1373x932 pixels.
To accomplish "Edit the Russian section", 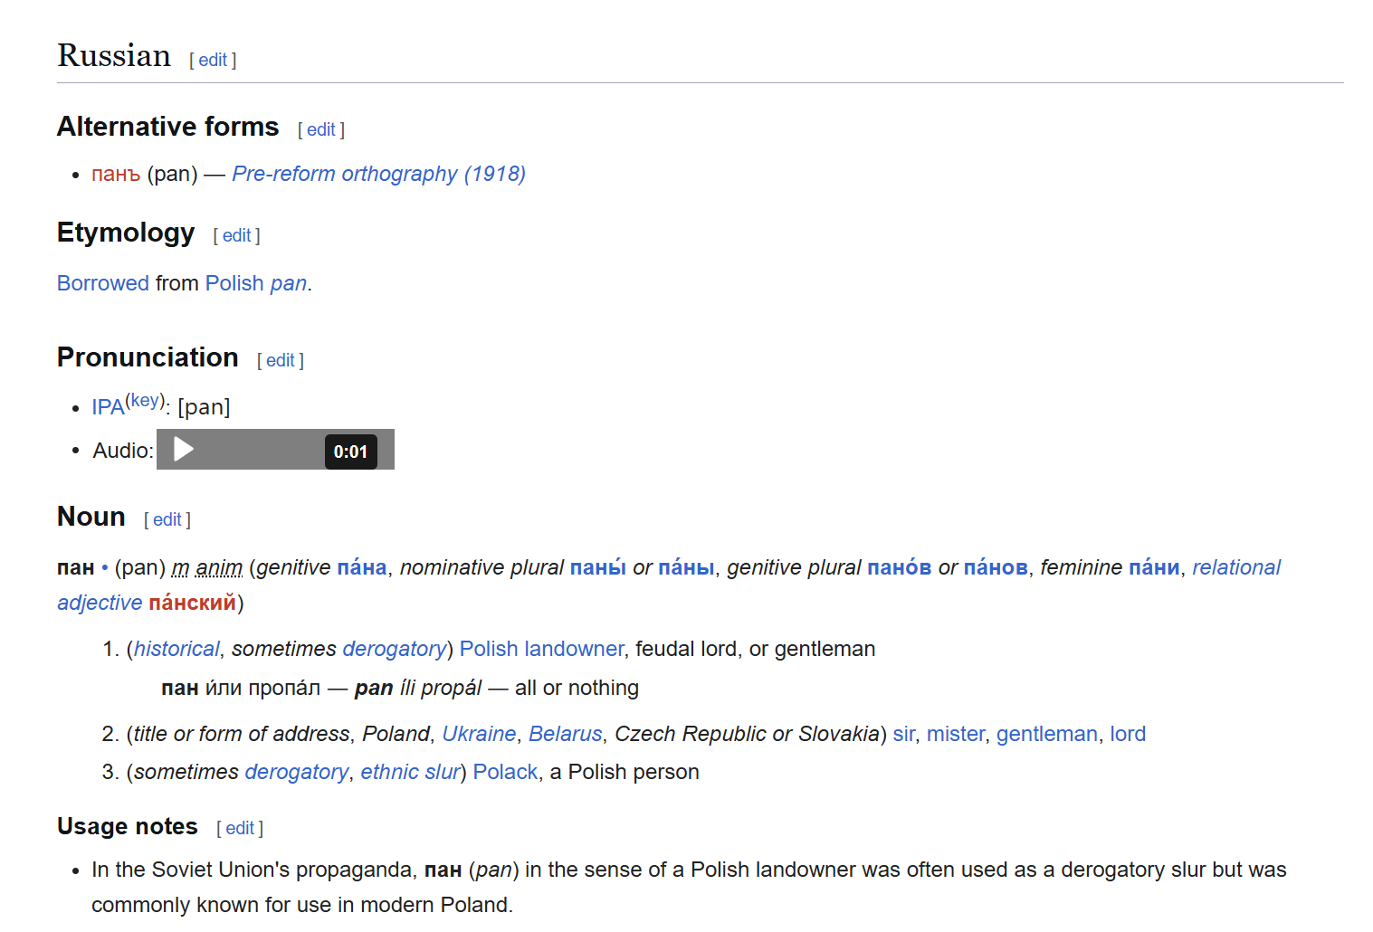I will [x=213, y=60].
